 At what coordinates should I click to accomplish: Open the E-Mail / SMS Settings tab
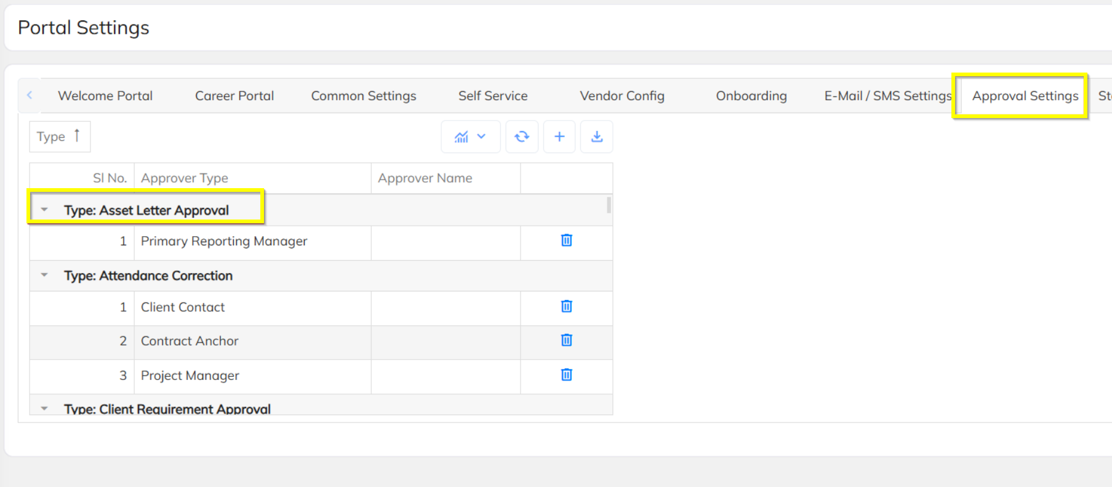point(887,96)
